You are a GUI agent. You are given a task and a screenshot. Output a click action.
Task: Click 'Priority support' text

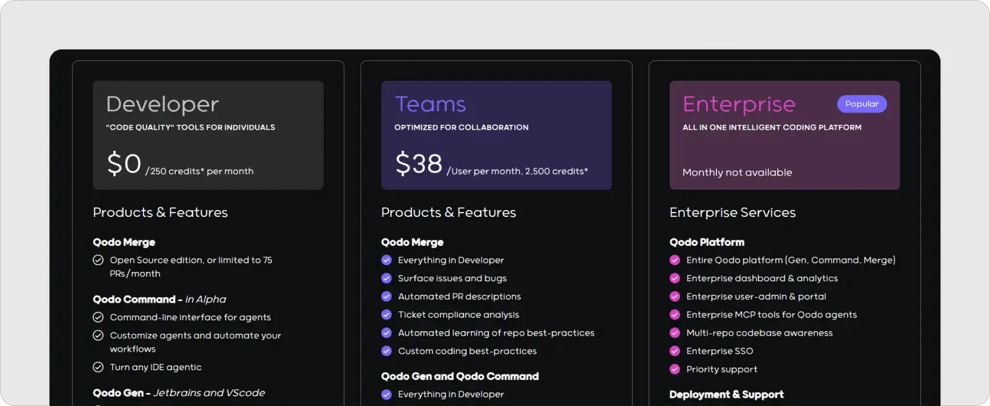pos(721,370)
